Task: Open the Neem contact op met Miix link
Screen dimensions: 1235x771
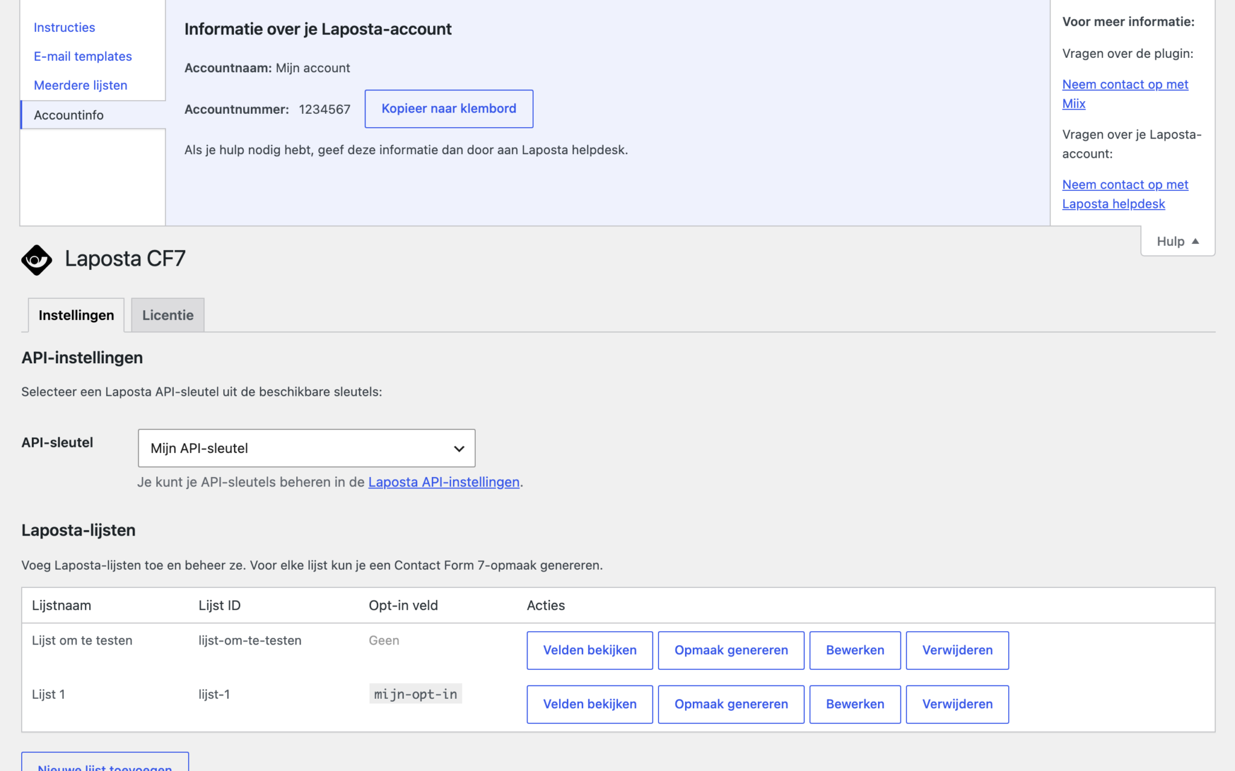Action: [x=1125, y=94]
